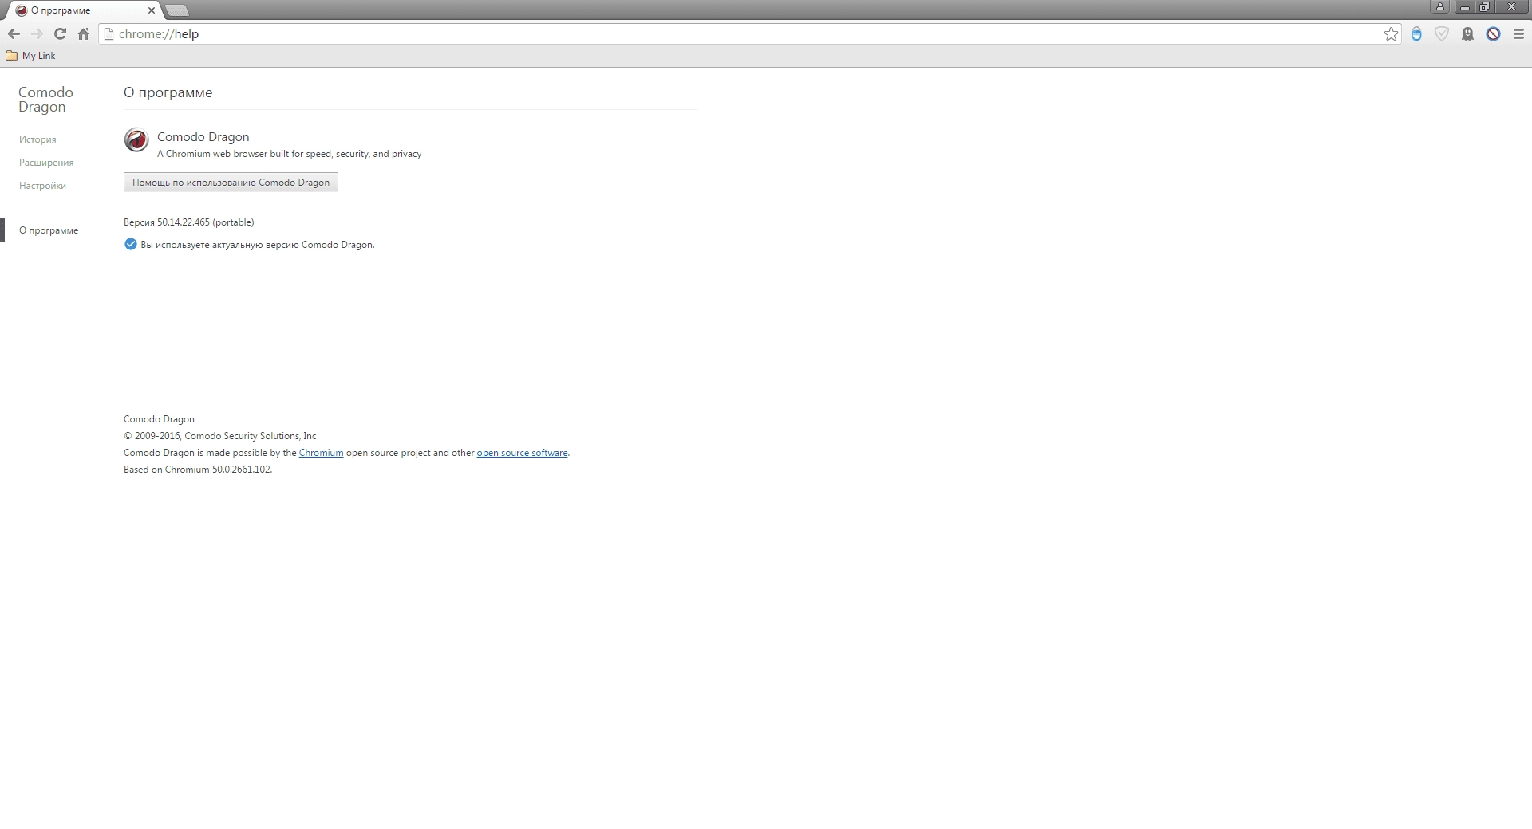Click the Based on Chromium 50.0.2661.102 text
The image size is (1532, 829).
(198, 470)
